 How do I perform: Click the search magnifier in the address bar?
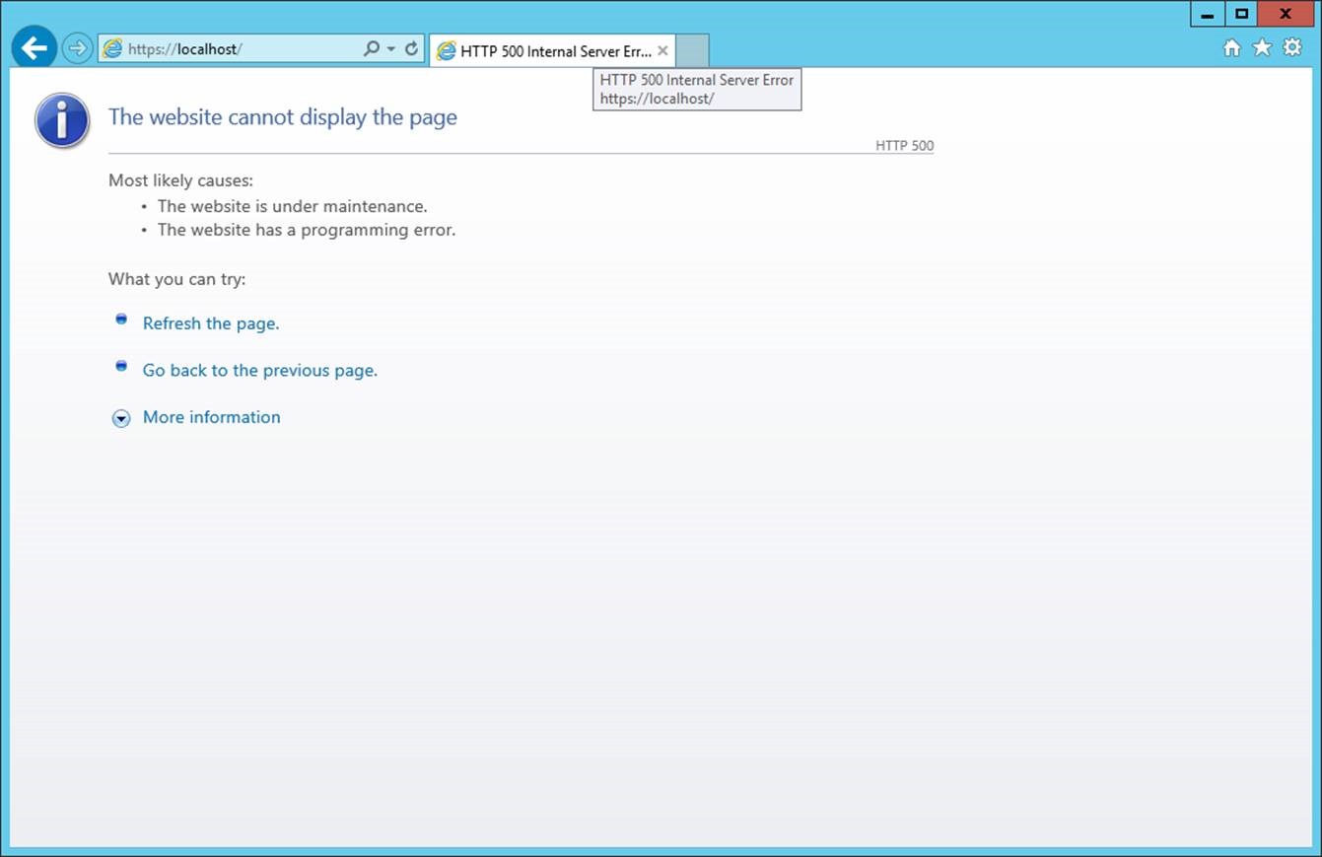[371, 48]
